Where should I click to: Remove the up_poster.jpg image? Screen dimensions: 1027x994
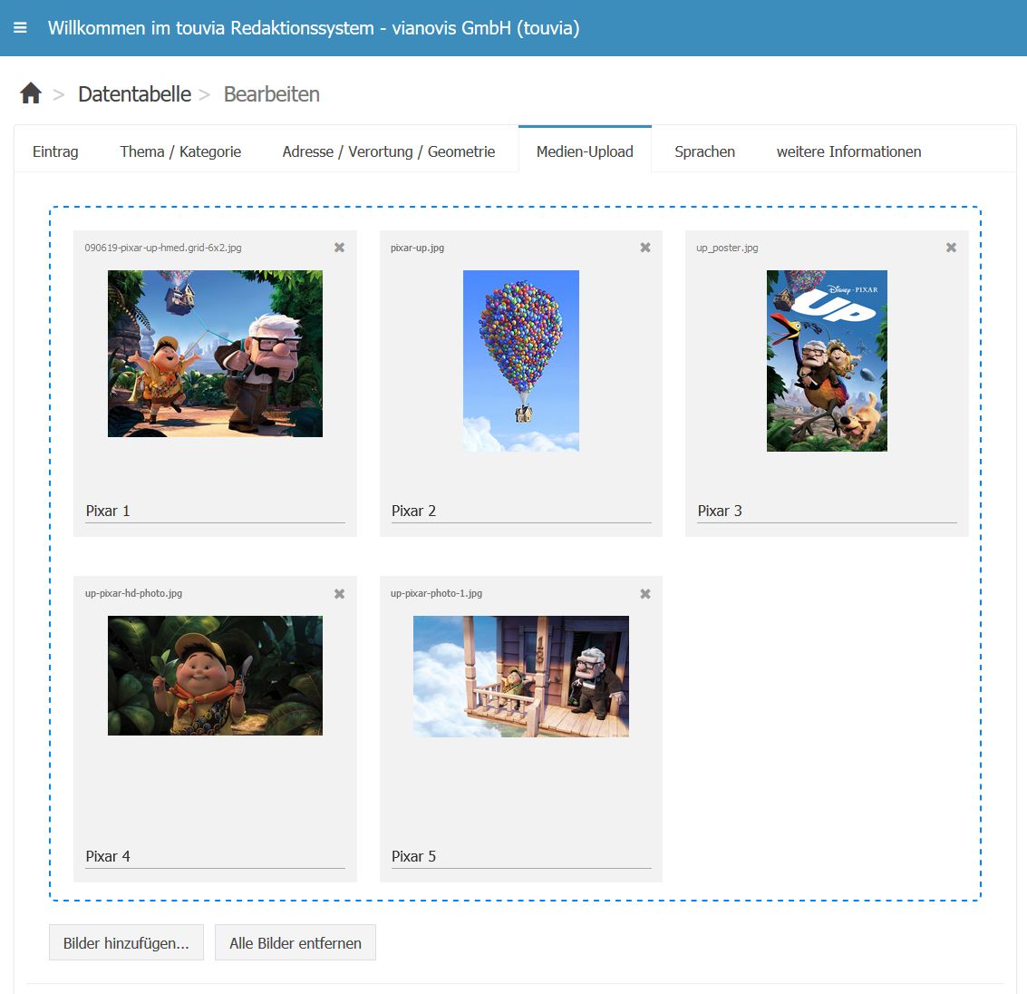(x=951, y=248)
